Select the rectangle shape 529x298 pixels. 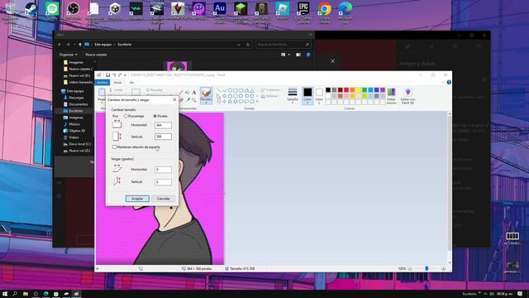coord(236,90)
